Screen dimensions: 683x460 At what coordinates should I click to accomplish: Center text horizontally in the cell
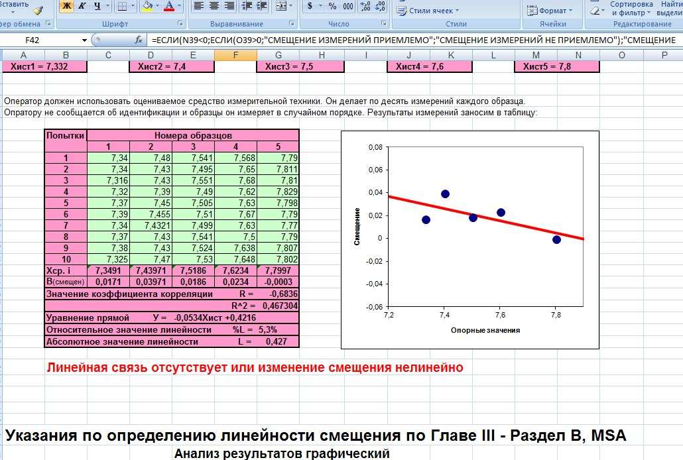214,7
